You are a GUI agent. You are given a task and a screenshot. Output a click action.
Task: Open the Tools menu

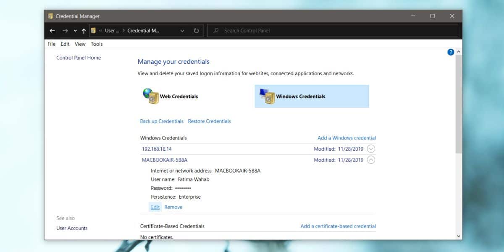pos(97,44)
